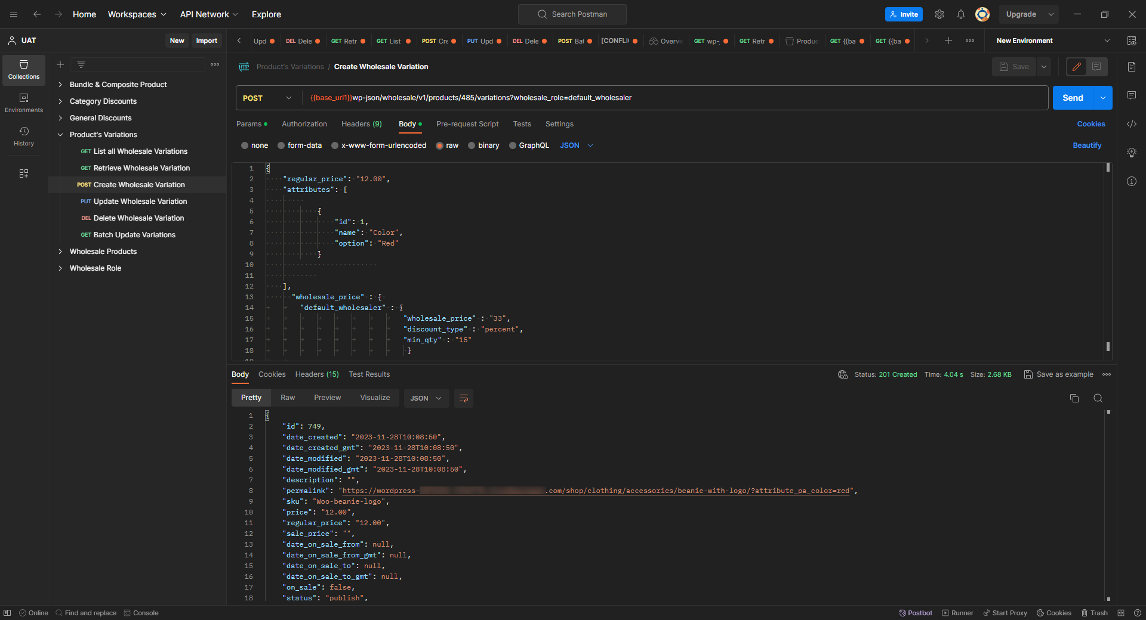Image resolution: width=1146 pixels, height=620 pixels.
Task: Open the Environments sidebar panel
Action: tap(24, 103)
